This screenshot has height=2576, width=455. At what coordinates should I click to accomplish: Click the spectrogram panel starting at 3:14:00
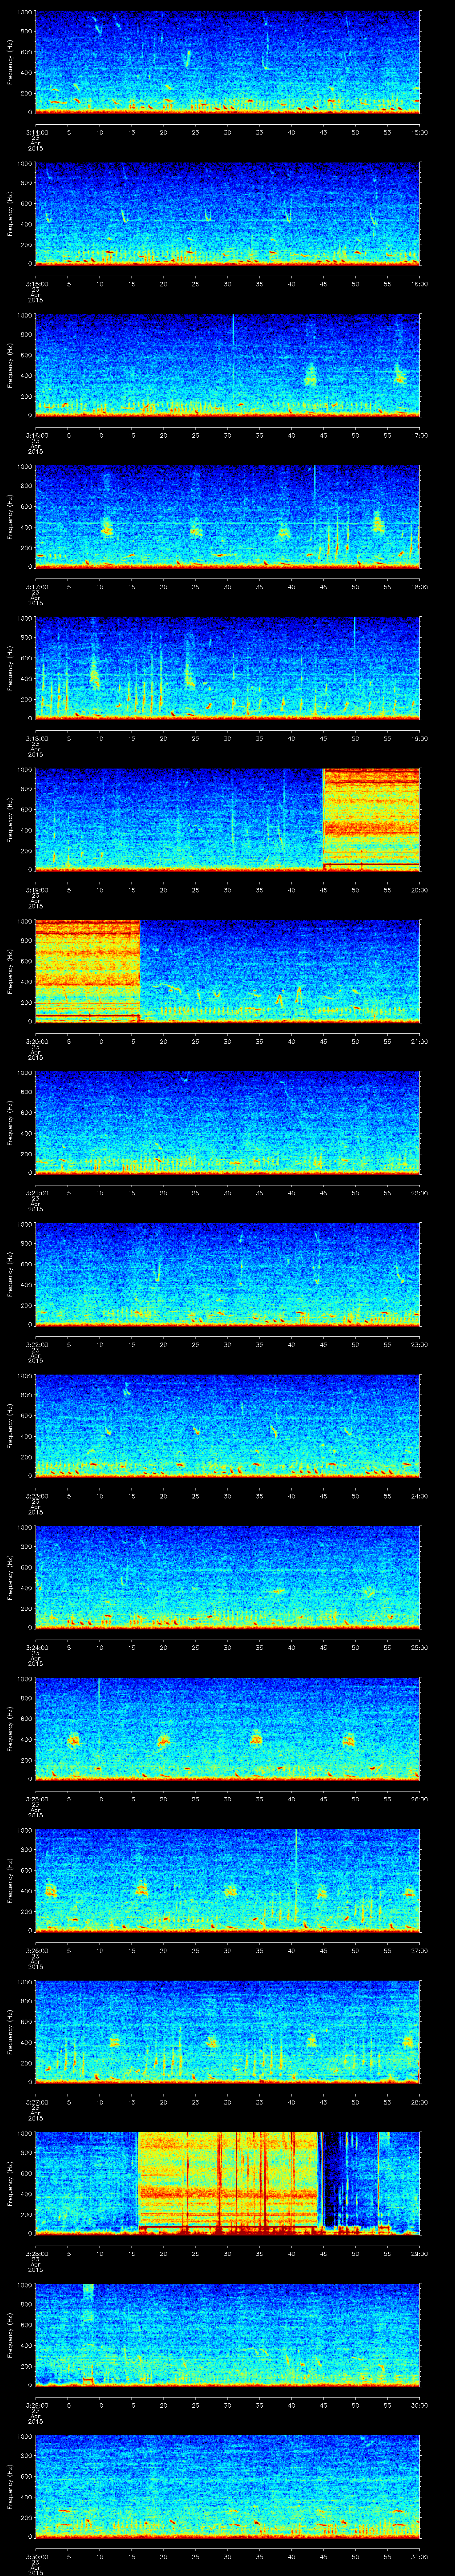click(x=228, y=62)
